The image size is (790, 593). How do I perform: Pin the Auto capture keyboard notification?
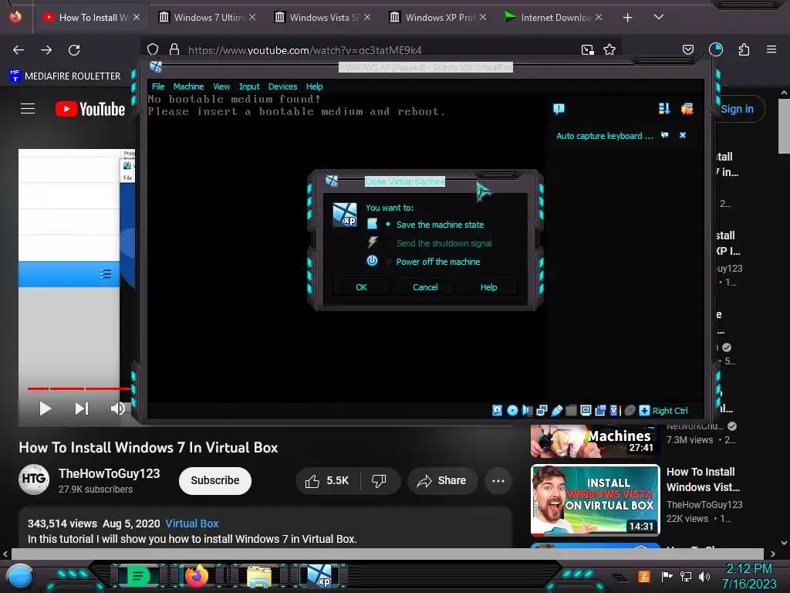coord(664,135)
